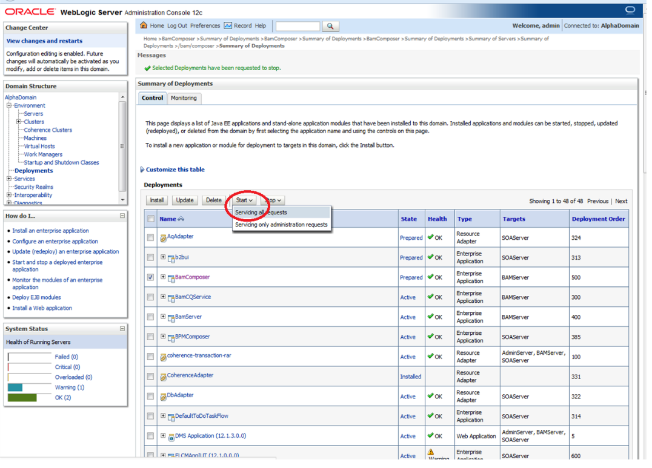This screenshot has height=468, width=652.
Task: Check the BamServer row checkbox
Action: click(x=150, y=317)
